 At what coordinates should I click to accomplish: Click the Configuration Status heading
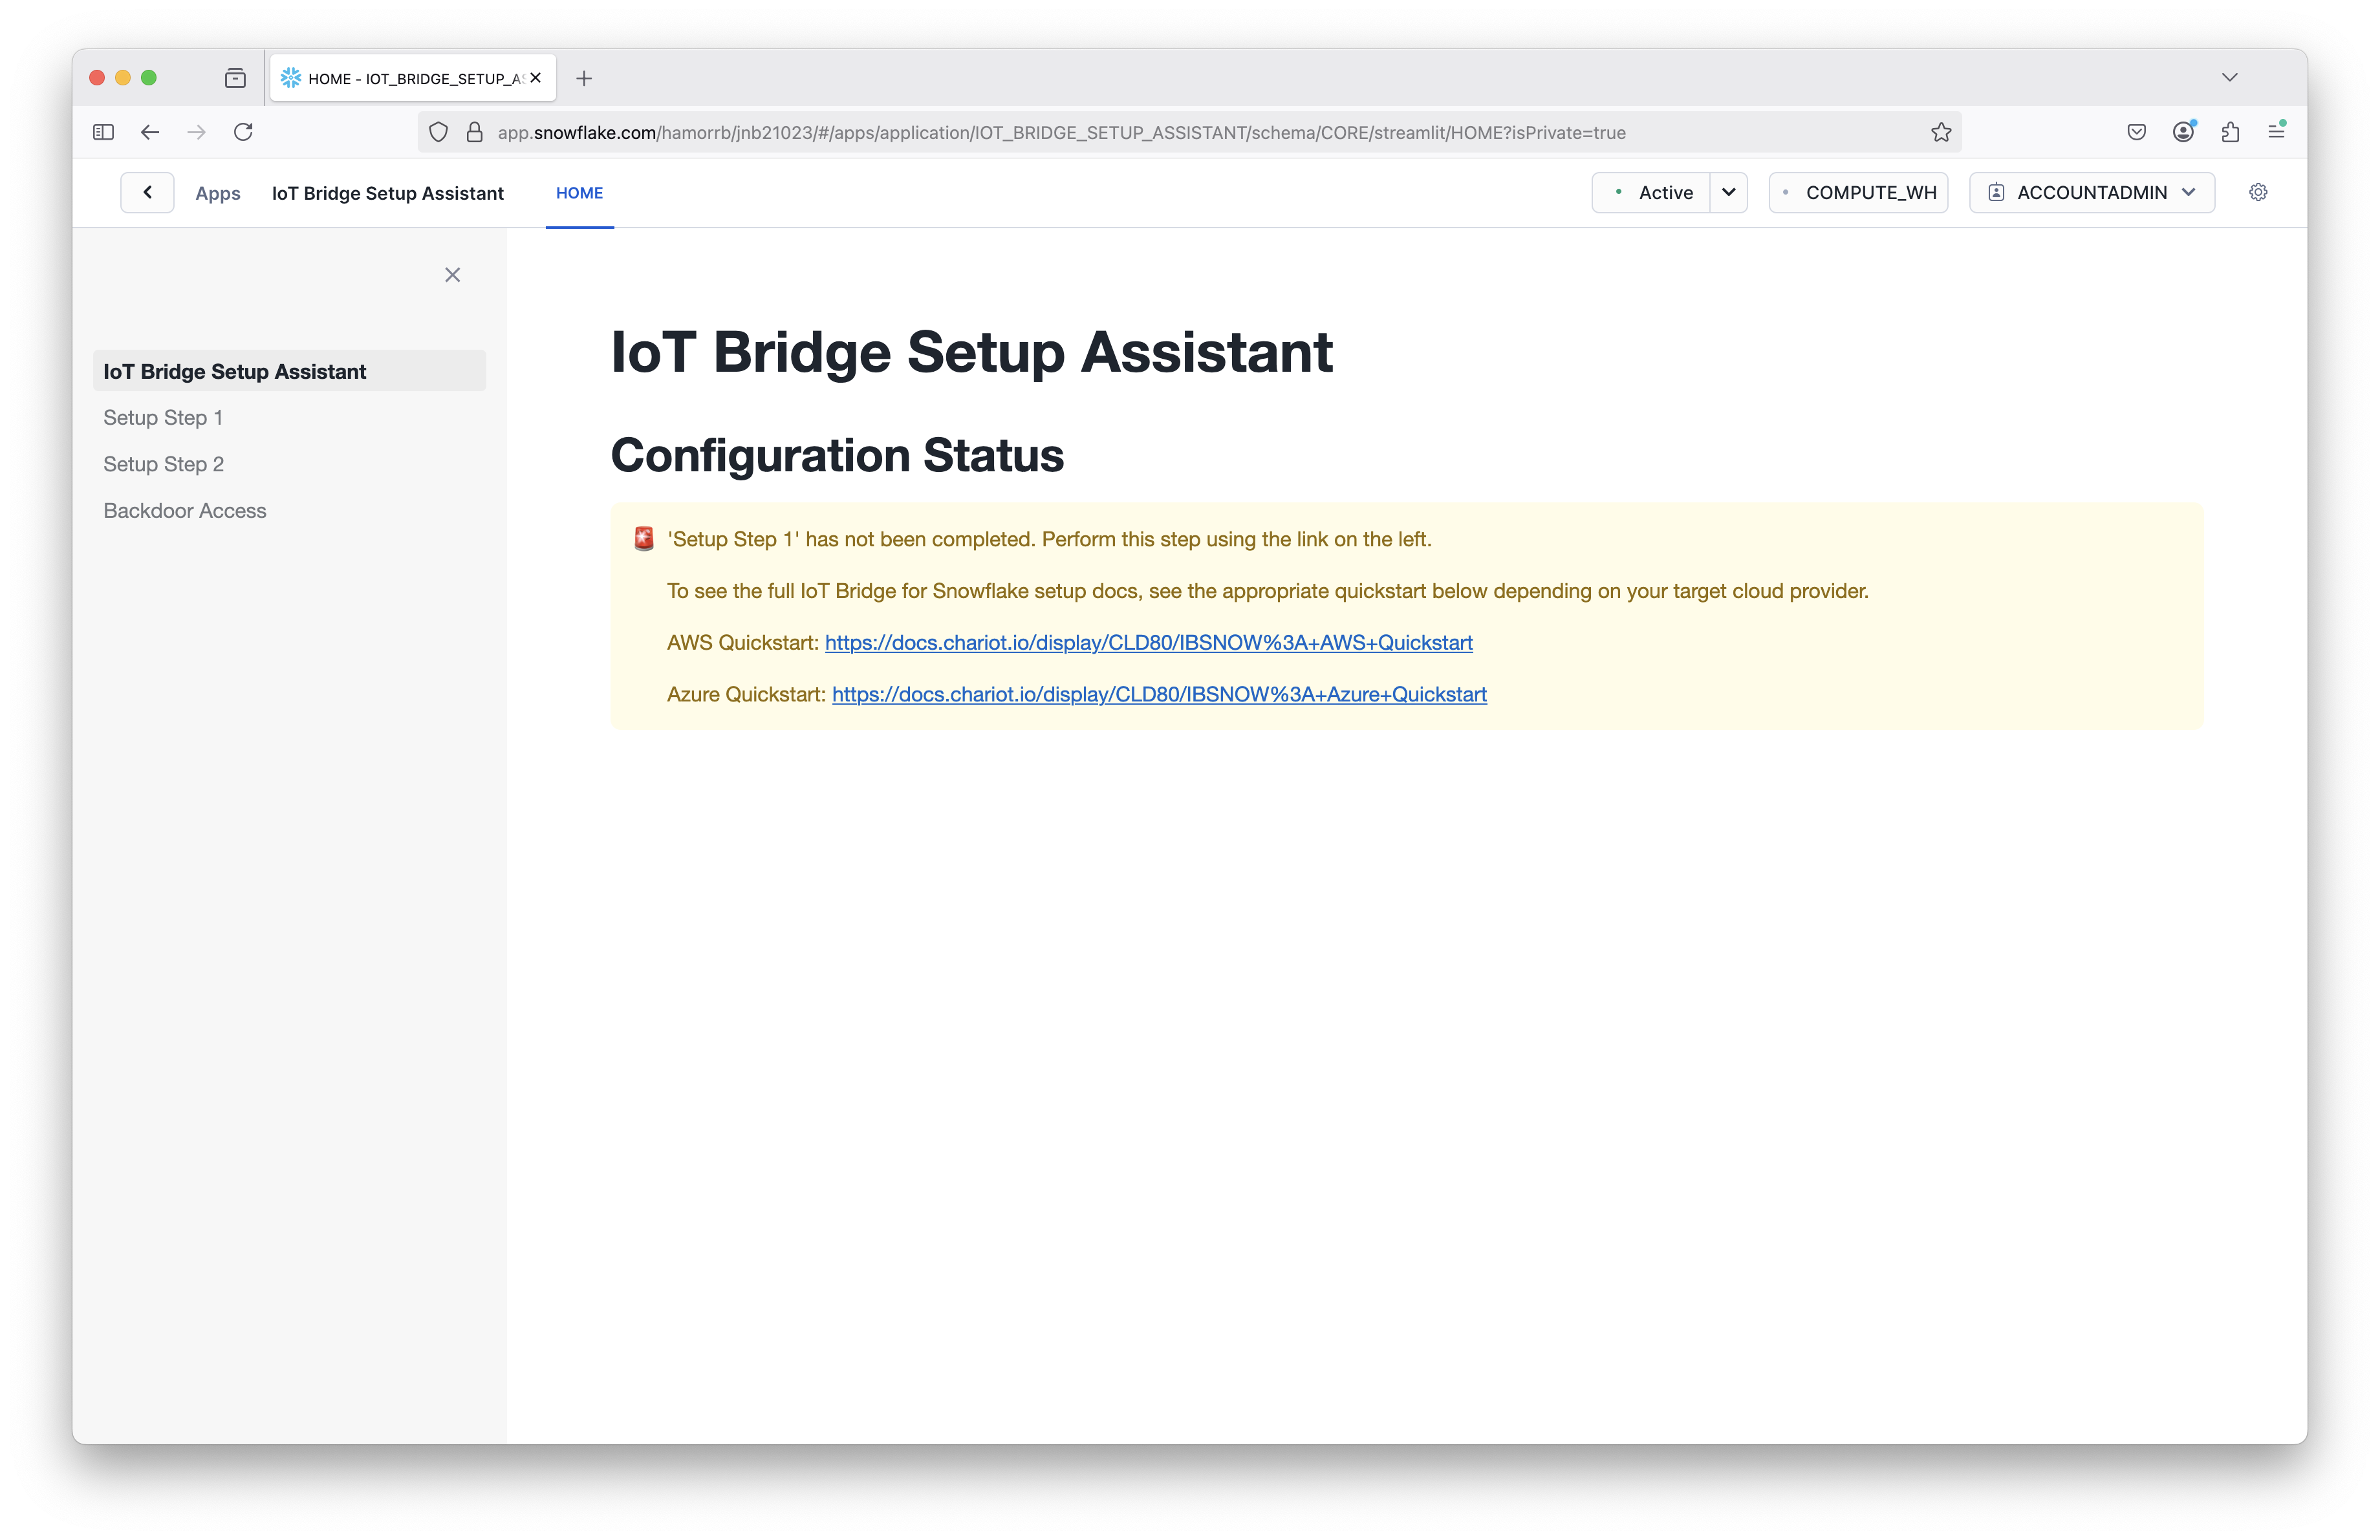click(x=837, y=456)
